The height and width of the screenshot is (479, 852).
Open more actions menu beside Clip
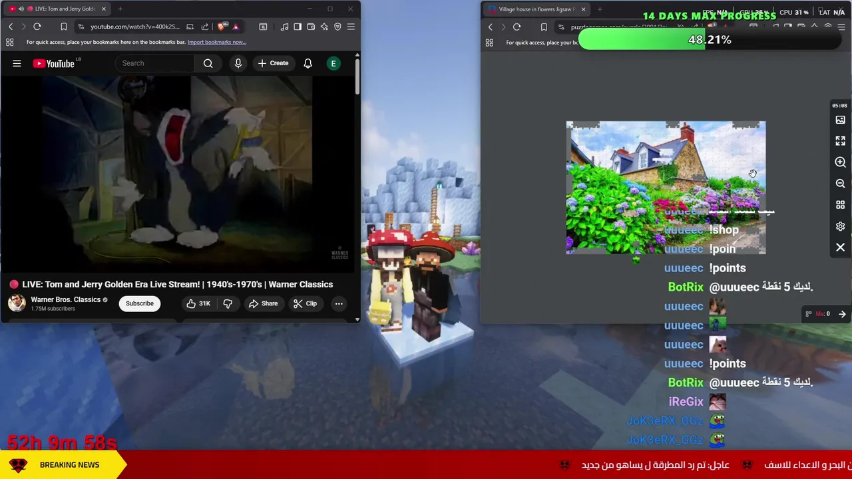tap(339, 303)
